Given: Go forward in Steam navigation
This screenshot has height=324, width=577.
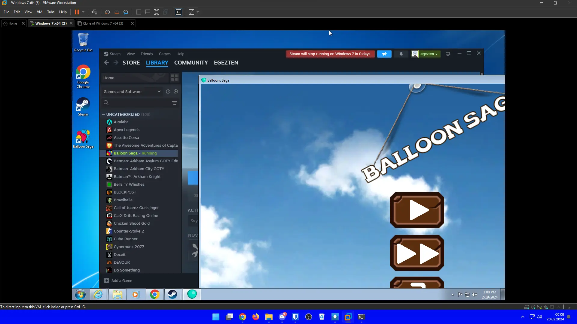Looking at the screenshot, I should tap(116, 62).
